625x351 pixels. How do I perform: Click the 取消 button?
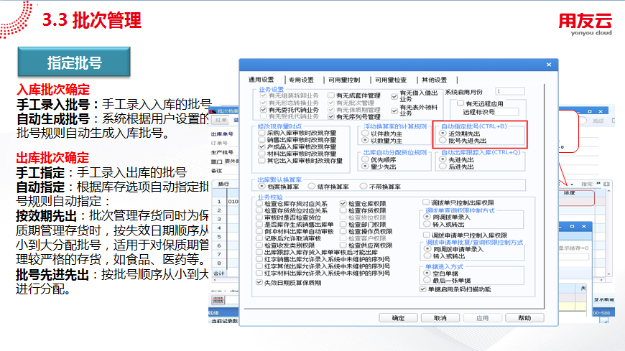click(440, 317)
